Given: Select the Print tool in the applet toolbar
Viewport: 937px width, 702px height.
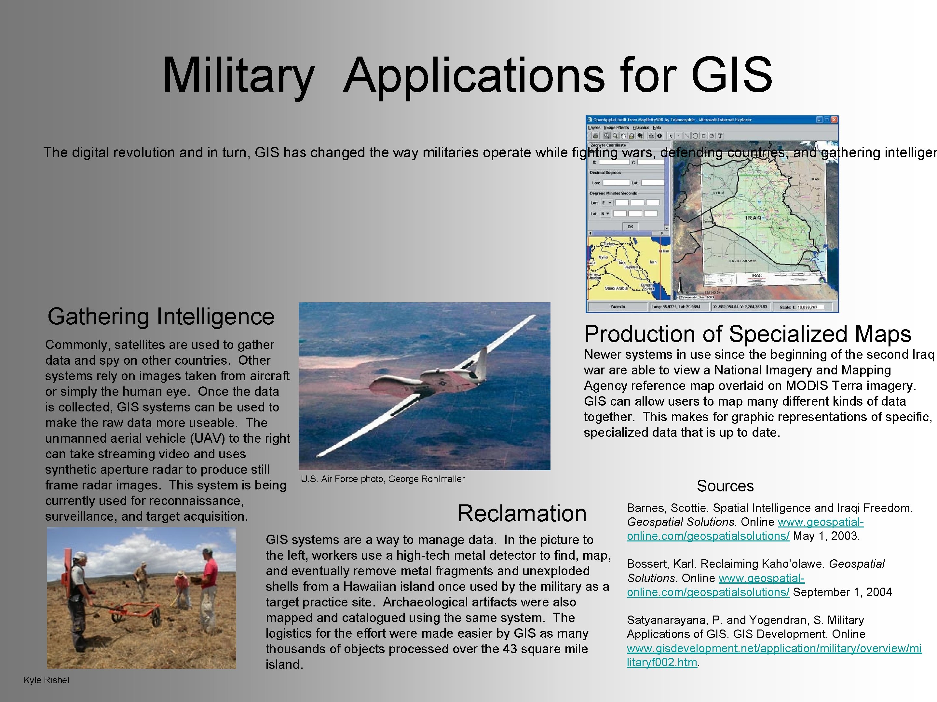Looking at the screenshot, I should 596,136.
